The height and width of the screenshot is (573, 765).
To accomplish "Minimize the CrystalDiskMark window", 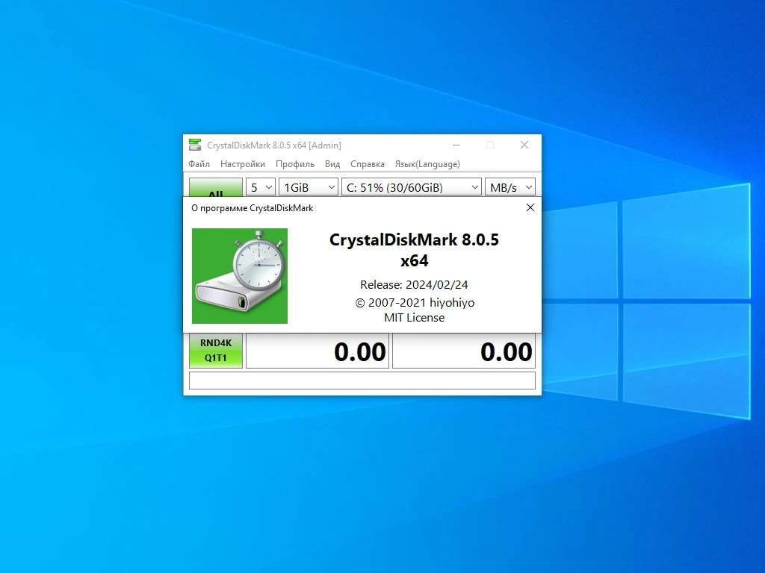I will tap(456, 145).
